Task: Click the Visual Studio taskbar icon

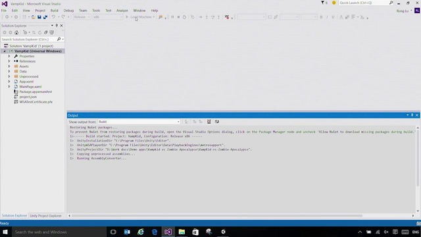Action: (x=168, y=232)
